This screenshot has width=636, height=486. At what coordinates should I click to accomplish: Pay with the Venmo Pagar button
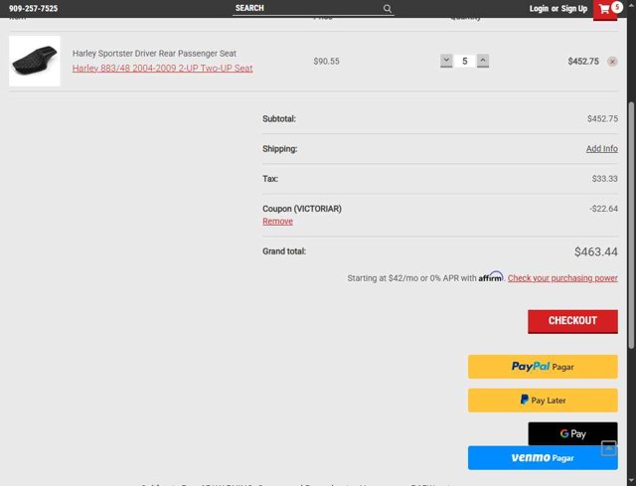point(543,458)
